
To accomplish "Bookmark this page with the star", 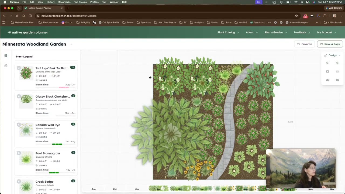I will [x=296, y=16].
